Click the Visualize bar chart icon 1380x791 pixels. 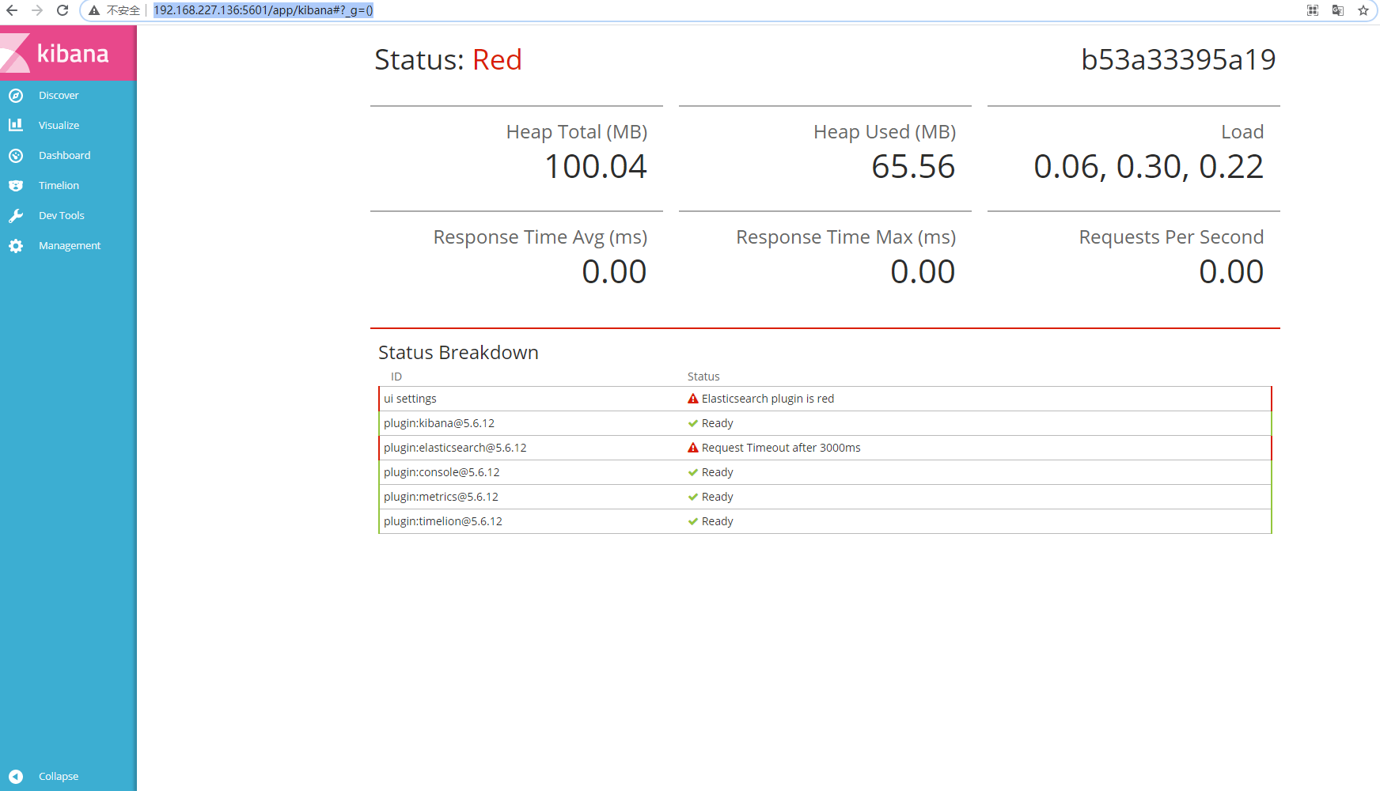click(16, 125)
